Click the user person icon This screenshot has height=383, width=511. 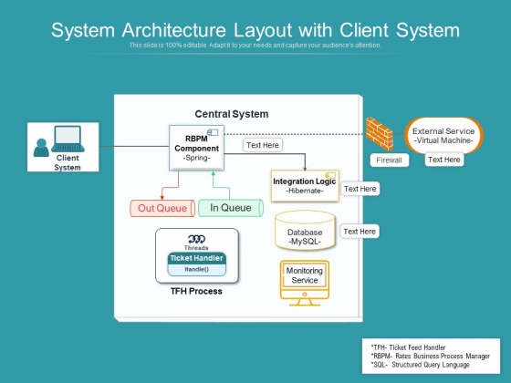click(x=41, y=148)
